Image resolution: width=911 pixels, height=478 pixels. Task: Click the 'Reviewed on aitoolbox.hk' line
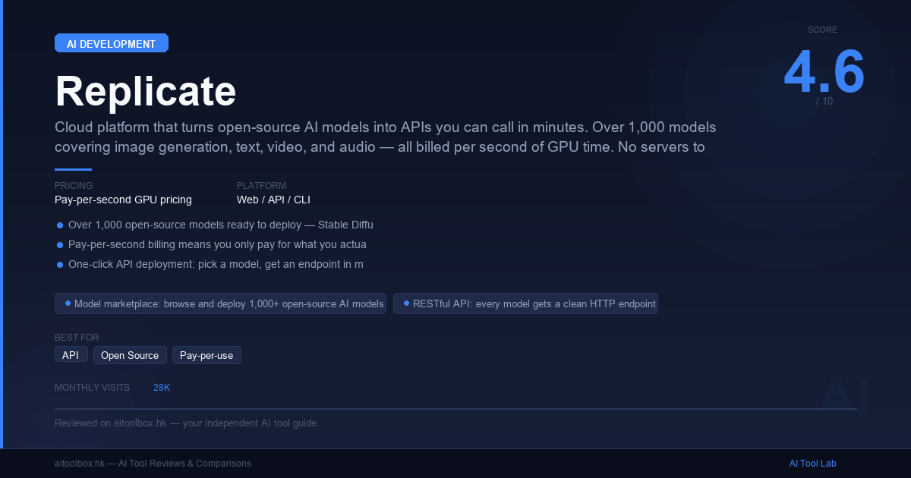pos(185,423)
